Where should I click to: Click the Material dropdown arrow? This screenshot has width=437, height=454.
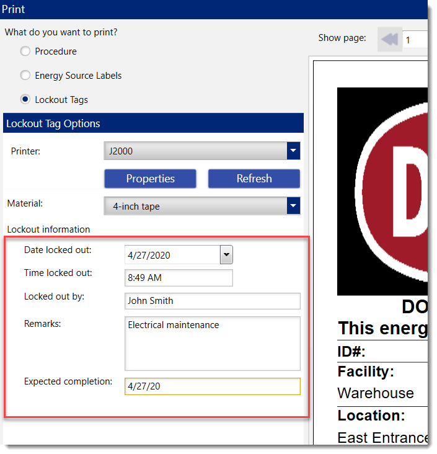point(293,206)
